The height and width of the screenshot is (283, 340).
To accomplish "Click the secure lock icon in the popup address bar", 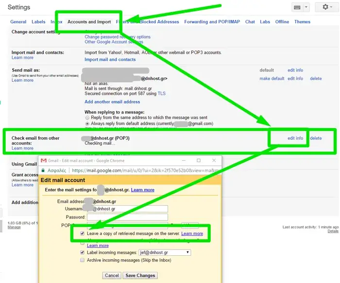I will tap(43, 170).
